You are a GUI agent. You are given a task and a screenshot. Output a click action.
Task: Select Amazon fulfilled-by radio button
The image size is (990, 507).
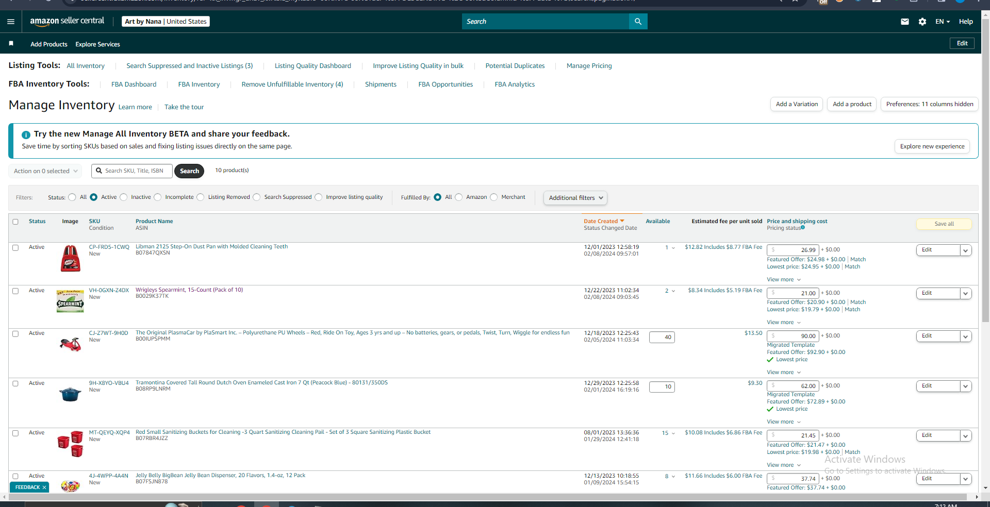tap(459, 197)
